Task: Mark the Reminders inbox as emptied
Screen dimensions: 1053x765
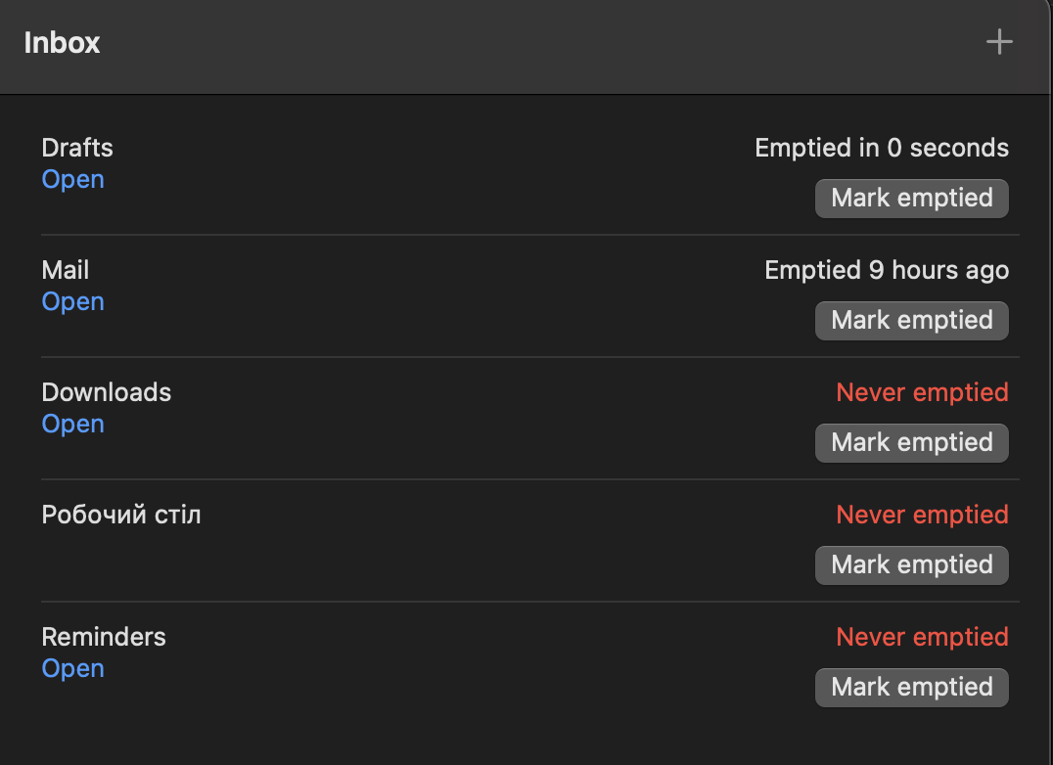Action: point(911,687)
